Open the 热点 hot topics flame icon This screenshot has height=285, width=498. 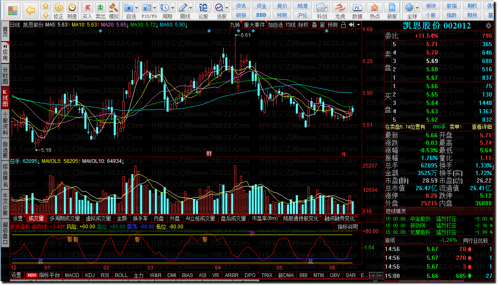[375, 7]
